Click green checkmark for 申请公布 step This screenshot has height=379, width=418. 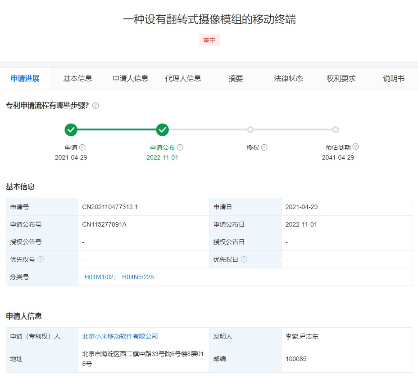click(x=163, y=130)
